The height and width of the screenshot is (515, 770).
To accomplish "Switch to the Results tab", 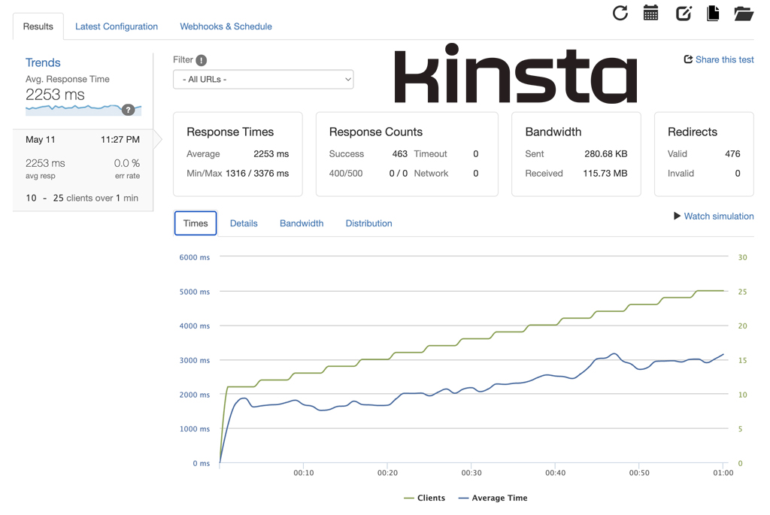I will point(38,26).
